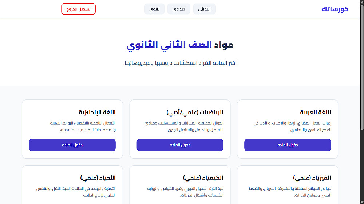The width and height of the screenshot is (364, 204).
Task: Open the اعدادي stage tab
Action: click(179, 9)
